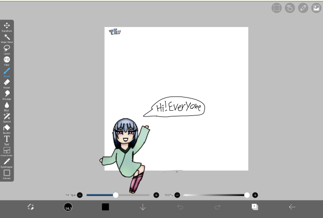The image size is (323, 218).
Task: Open the FX Filter tool
Action: (7, 60)
